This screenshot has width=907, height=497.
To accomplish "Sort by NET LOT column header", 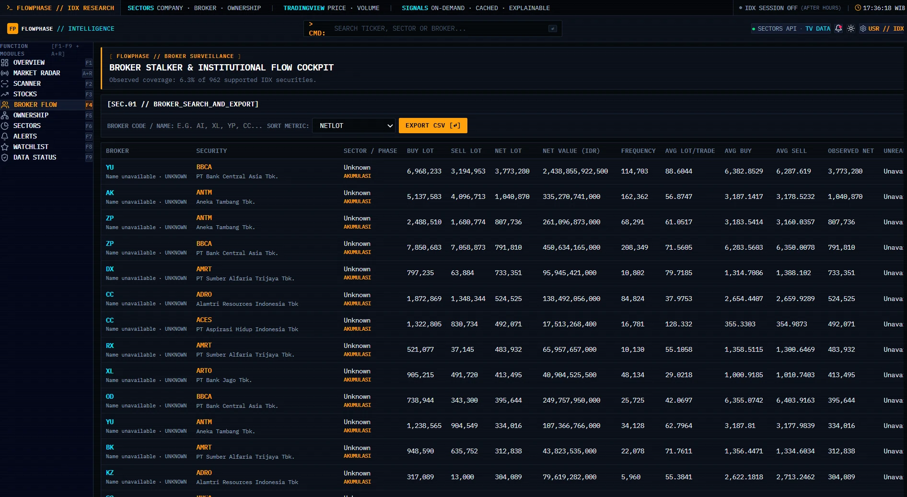I will coord(508,151).
